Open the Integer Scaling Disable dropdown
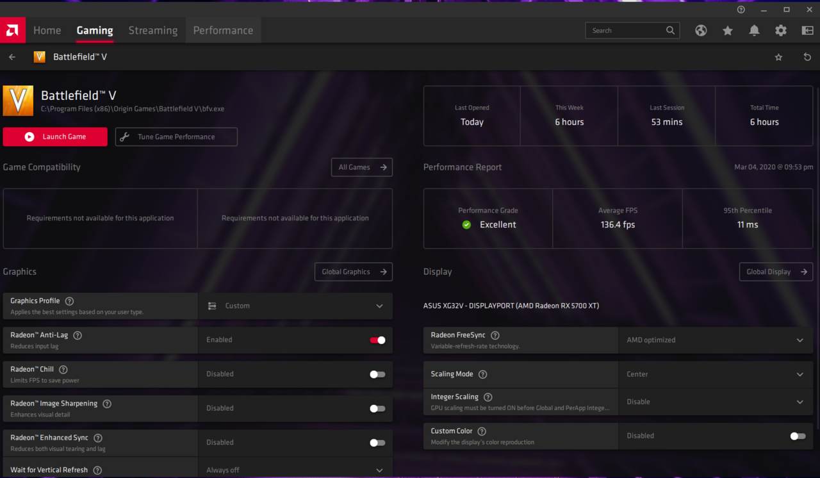 [716, 402]
